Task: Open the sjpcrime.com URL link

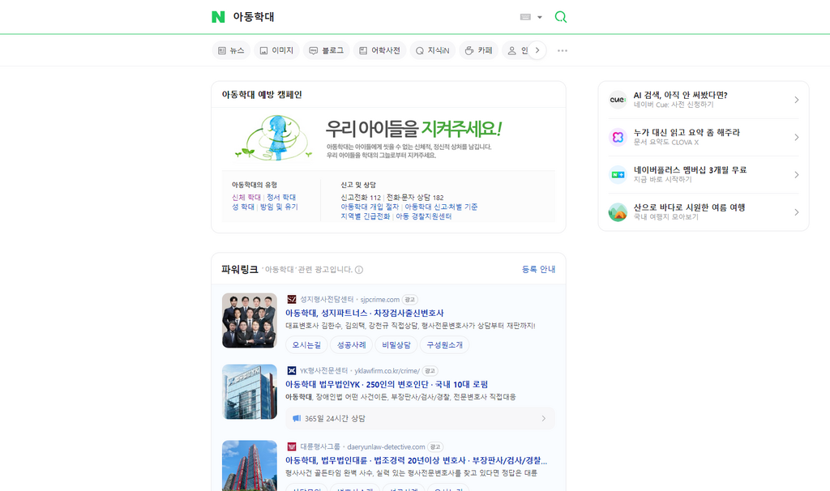Action: pos(379,300)
